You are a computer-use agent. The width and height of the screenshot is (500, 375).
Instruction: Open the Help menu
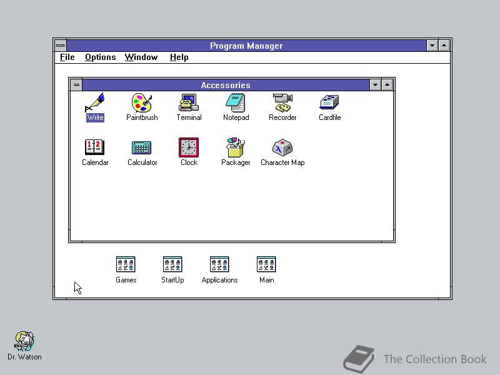coord(179,57)
